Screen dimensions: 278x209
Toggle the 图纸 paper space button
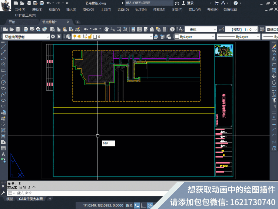(x=129, y=205)
